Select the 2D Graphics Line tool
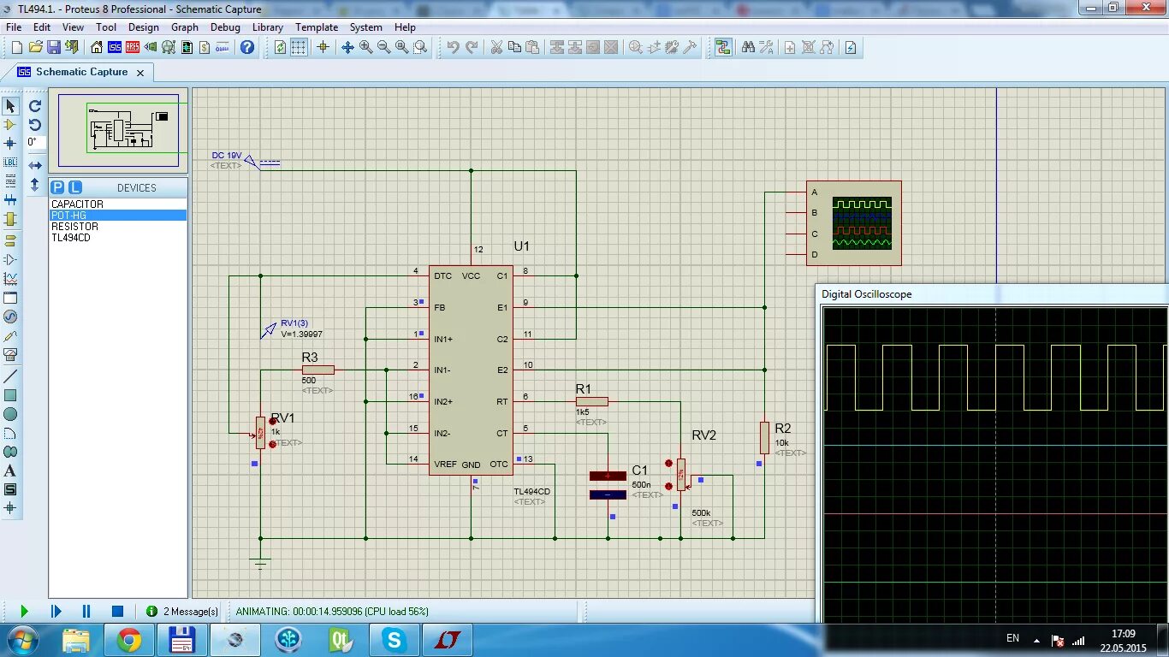The image size is (1169, 657). tap(10, 376)
